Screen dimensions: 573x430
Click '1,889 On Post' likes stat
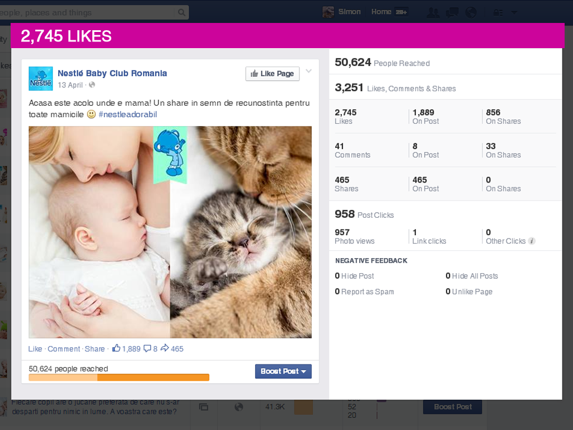(x=426, y=116)
